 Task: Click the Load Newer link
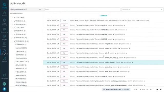(x=104, y=16)
